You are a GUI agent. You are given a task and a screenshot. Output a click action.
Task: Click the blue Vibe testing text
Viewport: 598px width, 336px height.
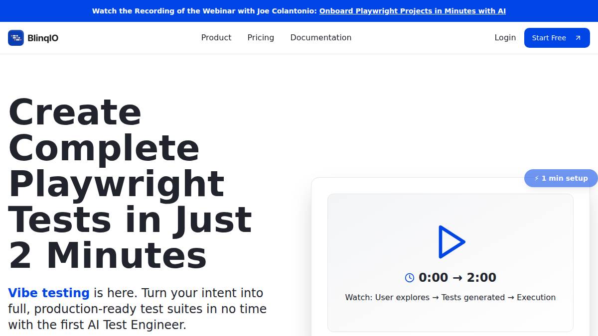click(49, 293)
